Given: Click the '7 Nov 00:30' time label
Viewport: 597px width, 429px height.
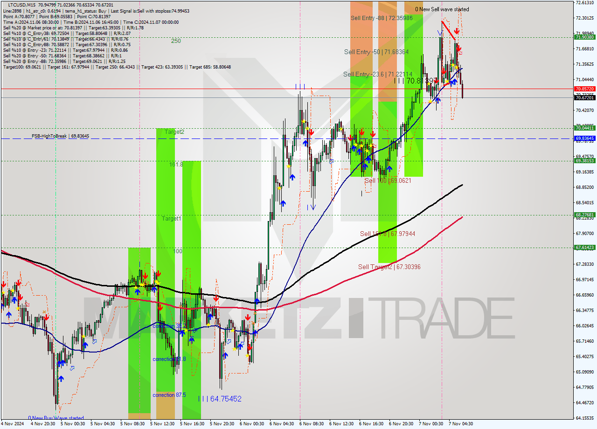Looking at the screenshot, I should [x=431, y=424].
